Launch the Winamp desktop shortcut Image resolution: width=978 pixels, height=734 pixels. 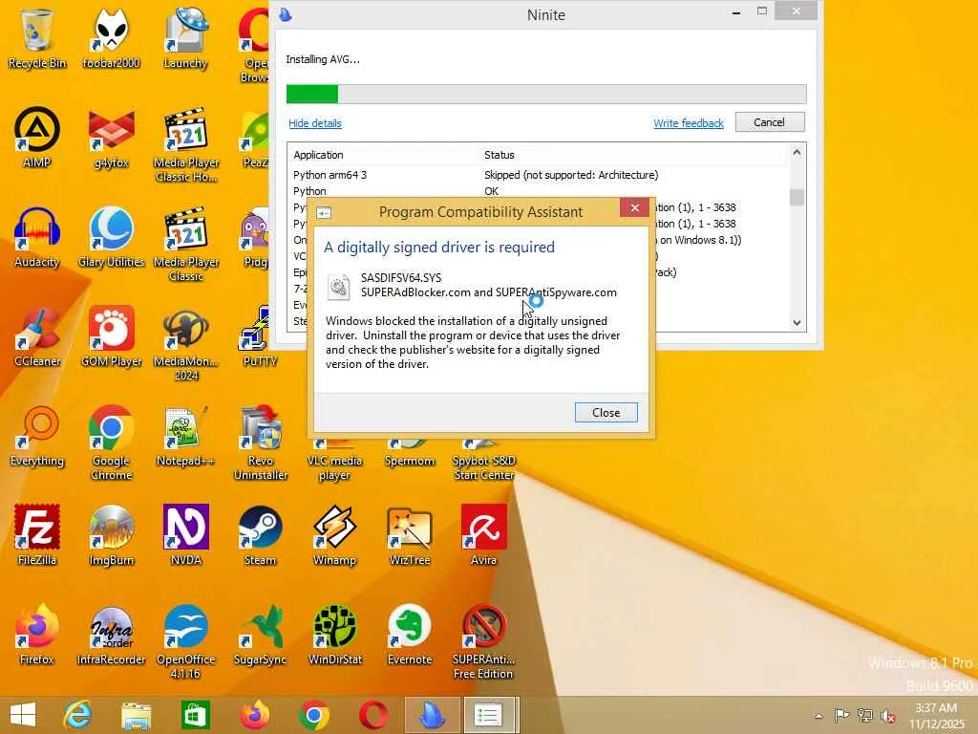(x=334, y=535)
